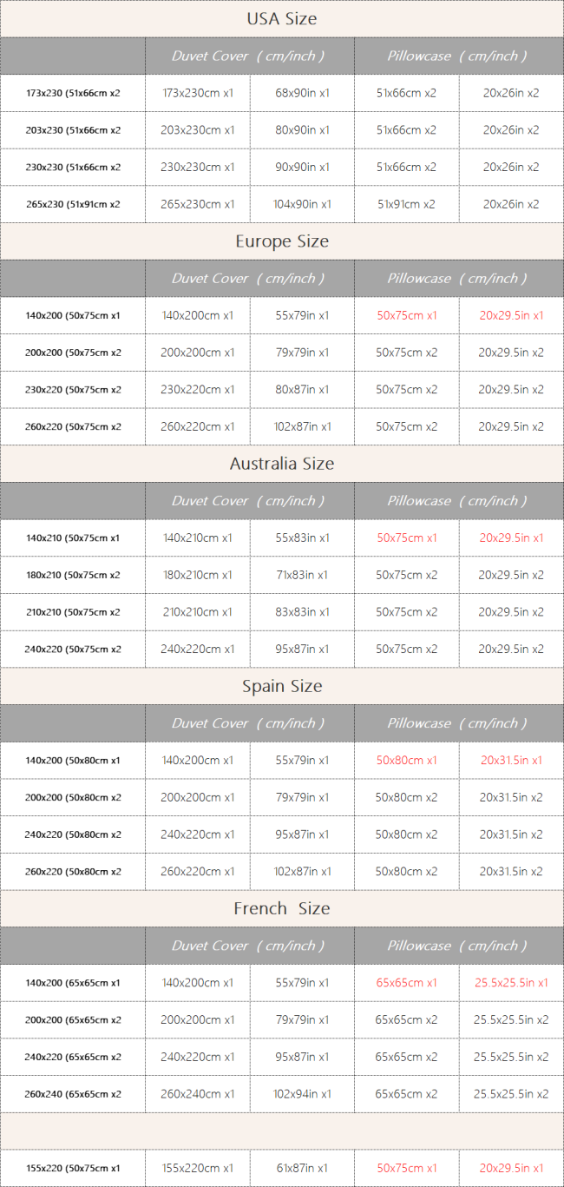
Task: Click the Duvet Cover header under USA Size
Action: tap(248, 56)
